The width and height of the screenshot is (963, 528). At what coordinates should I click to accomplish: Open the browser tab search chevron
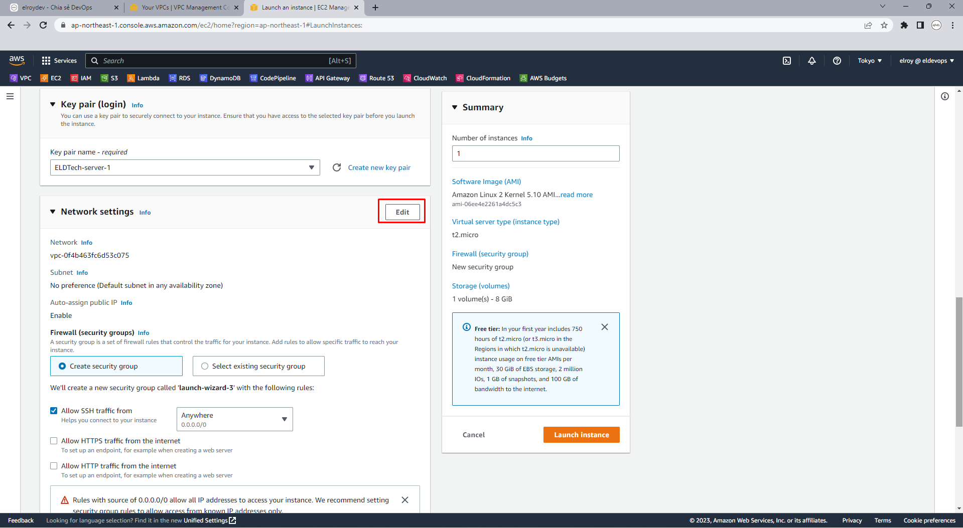pos(883,7)
